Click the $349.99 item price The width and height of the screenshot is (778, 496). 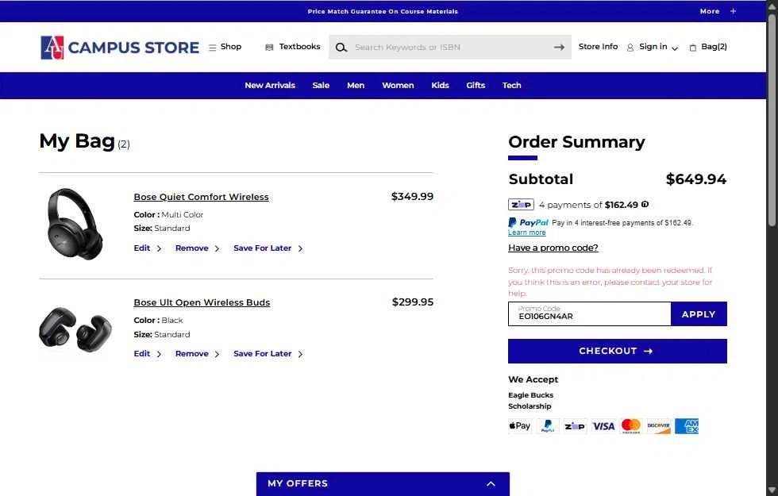(412, 197)
